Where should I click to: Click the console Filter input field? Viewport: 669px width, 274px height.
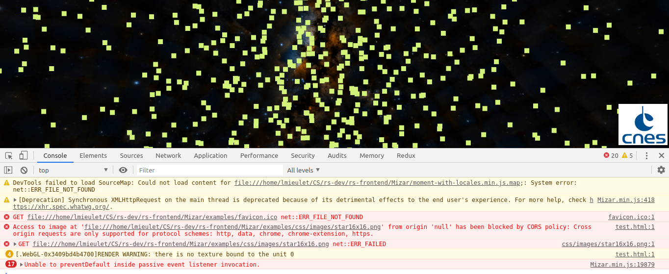point(209,170)
